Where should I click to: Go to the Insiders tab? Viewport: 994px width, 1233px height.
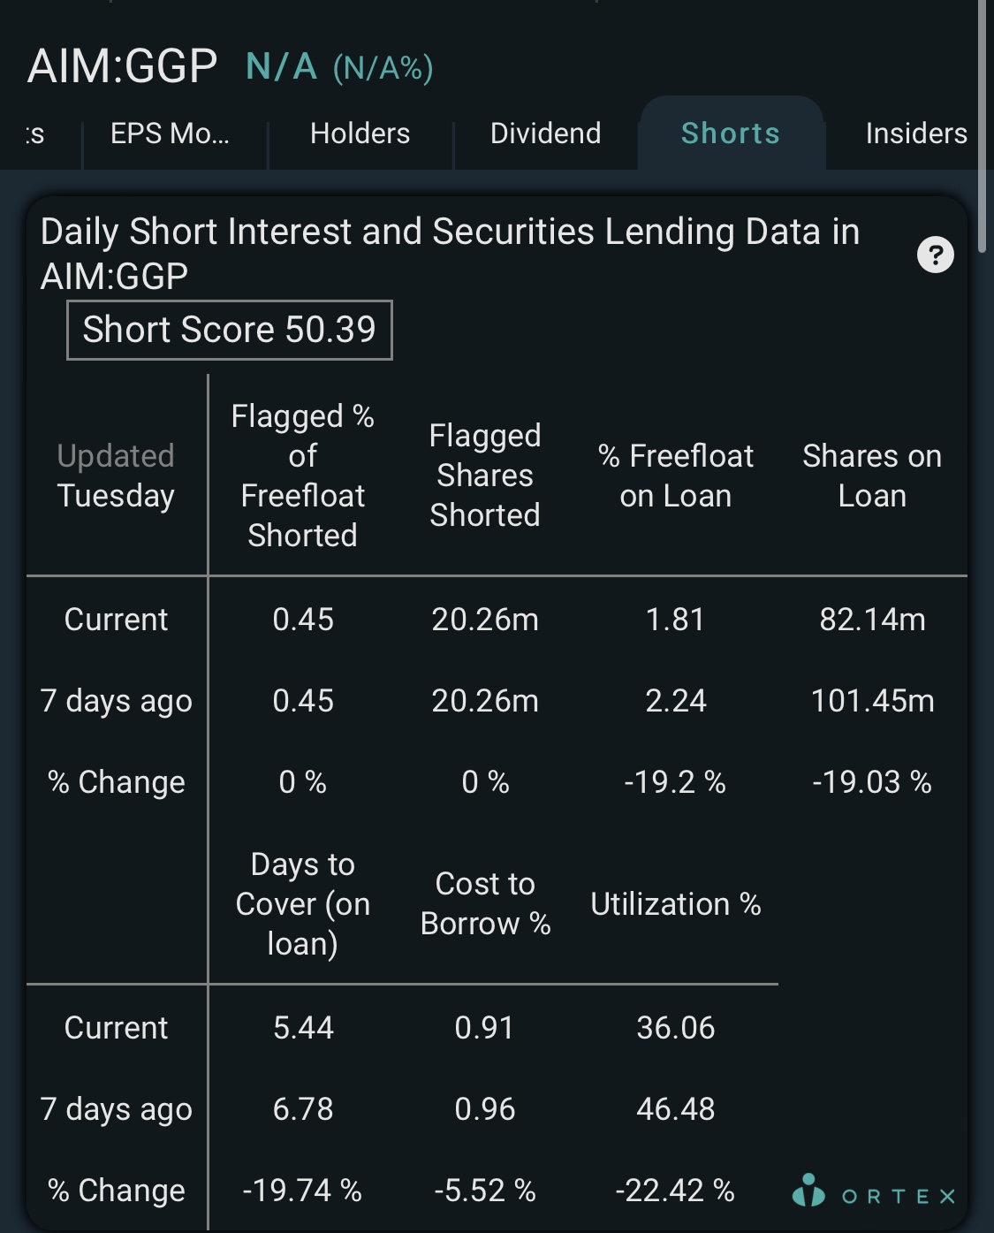tap(916, 133)
